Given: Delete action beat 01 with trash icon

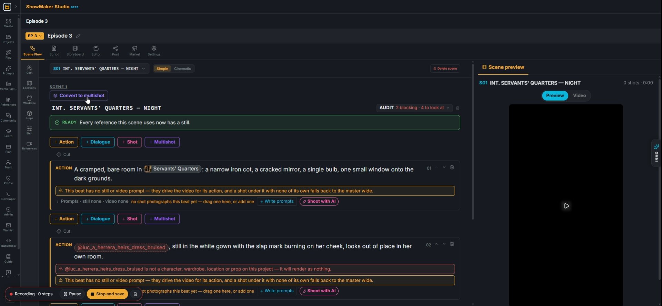Looking at the screenshot, I should tap(452, 167).
